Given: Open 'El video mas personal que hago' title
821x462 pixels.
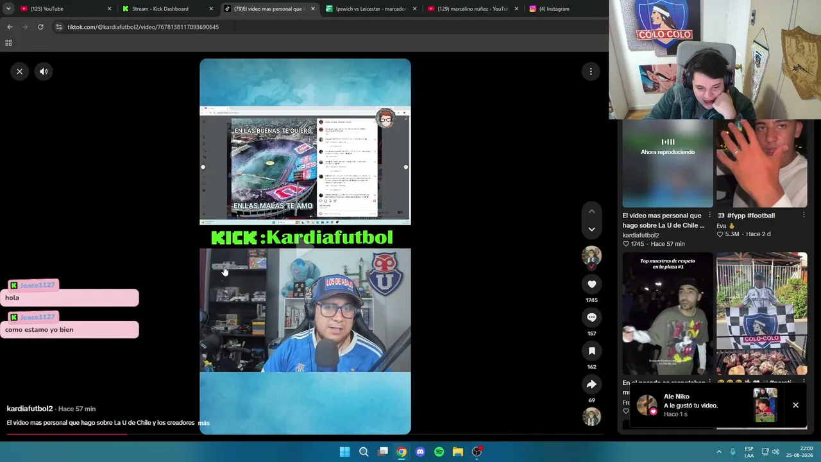Looking at the screenshot, I should click(663, 220).
